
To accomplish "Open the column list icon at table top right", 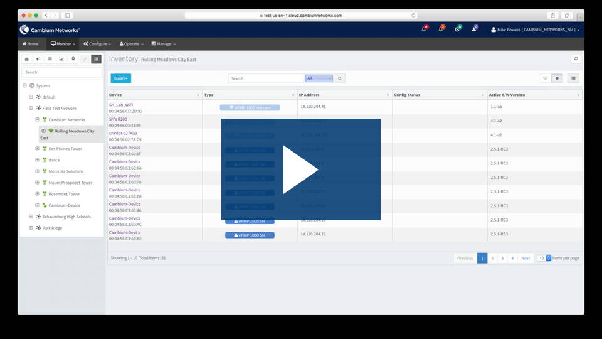I will click(x=573, y=78).
